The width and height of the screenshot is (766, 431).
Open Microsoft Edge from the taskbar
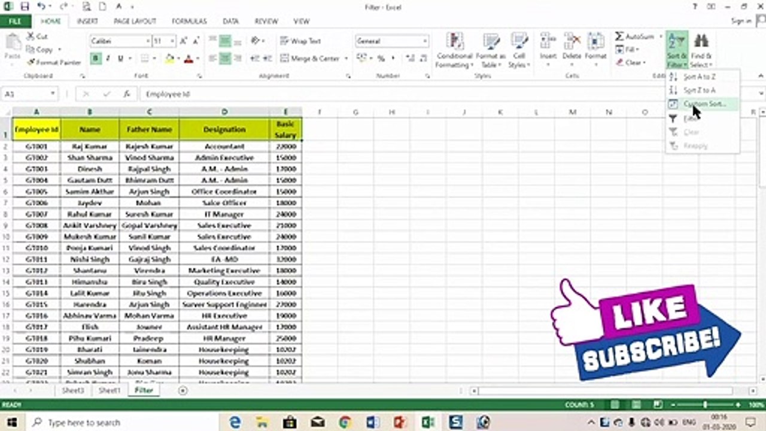pyautogui.click(x=235, y=422)
